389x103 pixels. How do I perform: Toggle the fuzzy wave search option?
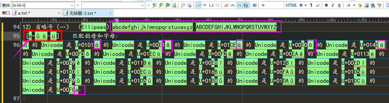pyautogui.click(x=217, y=5)
